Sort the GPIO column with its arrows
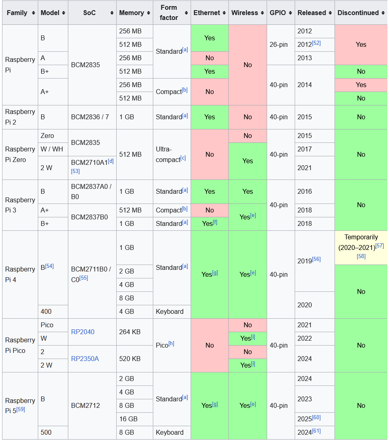Viewport: 389px width, 440px height. pyautogui.click(x=290, y=13)
